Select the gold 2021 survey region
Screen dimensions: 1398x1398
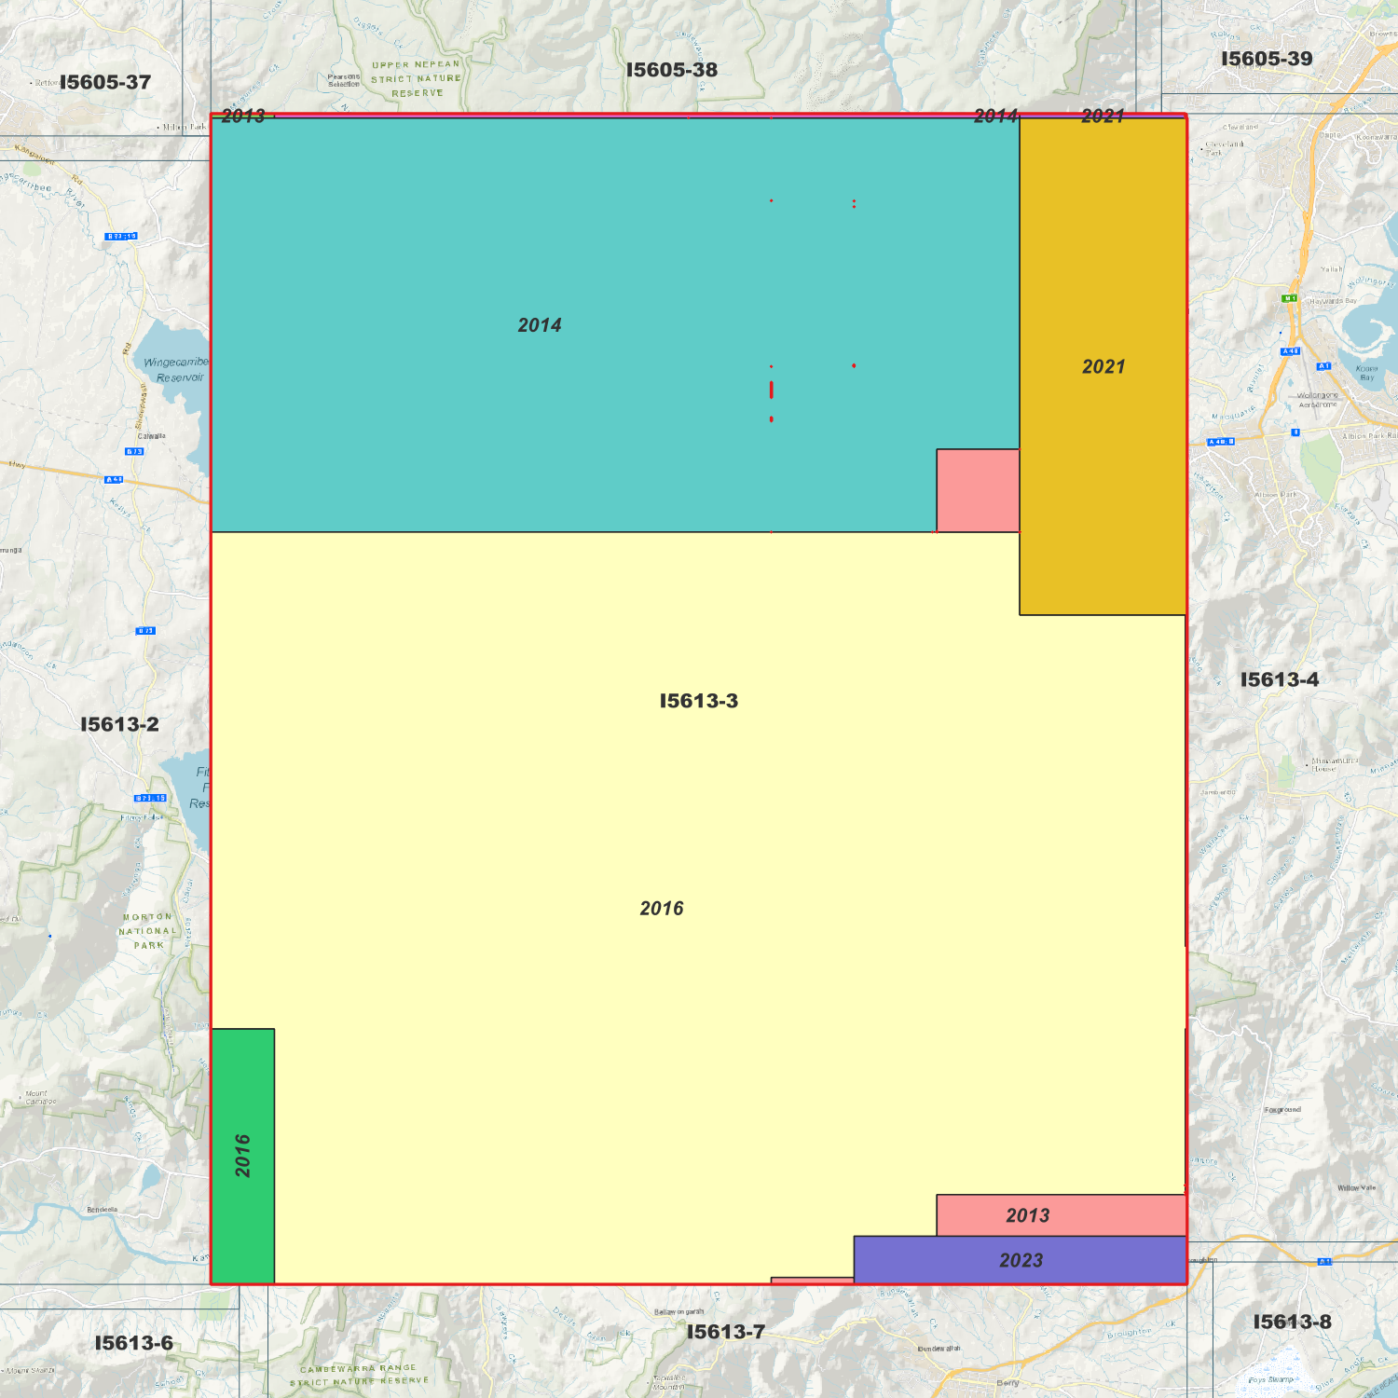tap(1103, 419)
